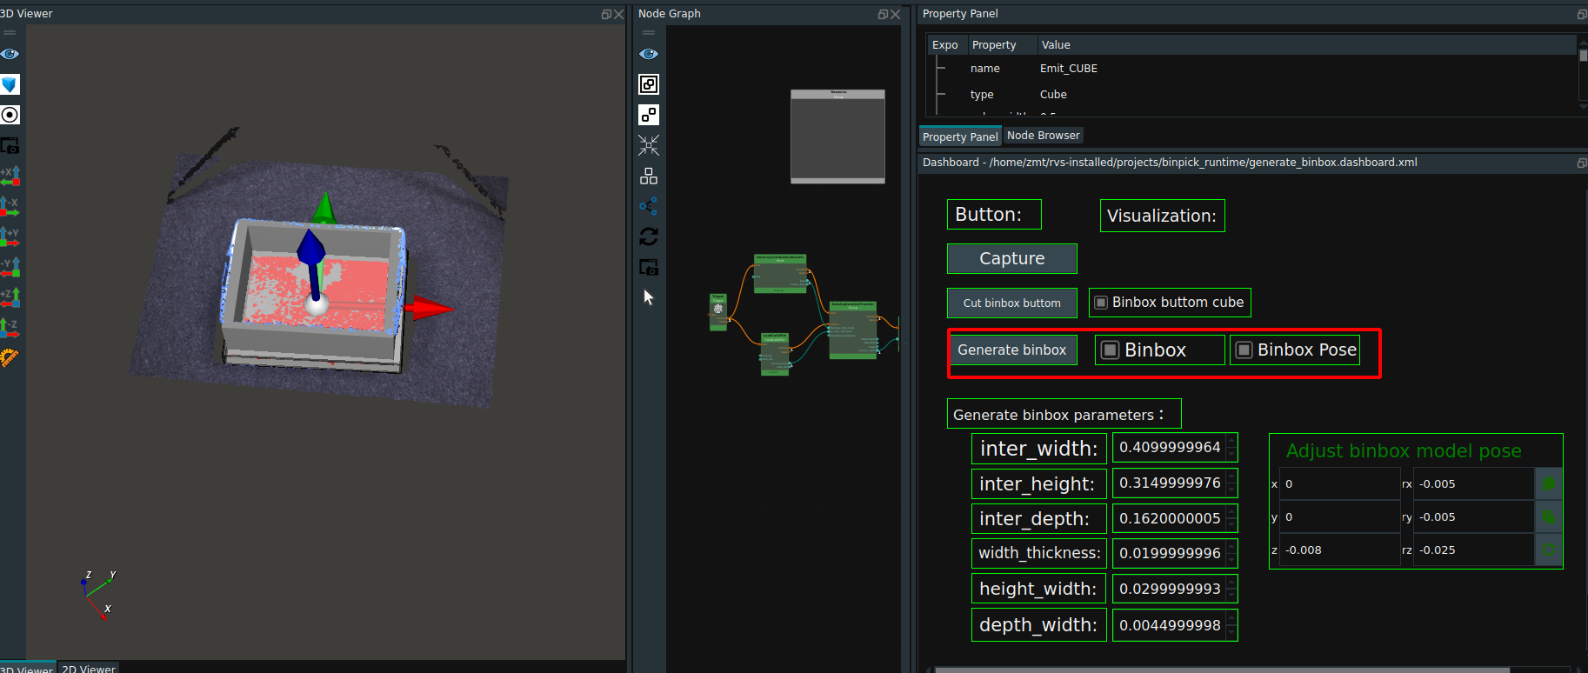Float the 3D Viewer panel

point(606,14)
